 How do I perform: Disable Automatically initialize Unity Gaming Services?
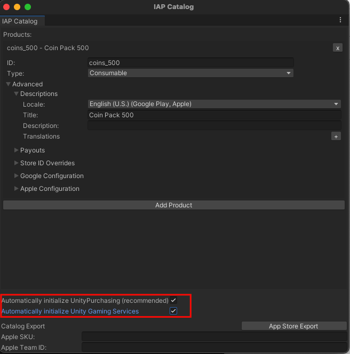pyautogui.click(x=173, y=311)
